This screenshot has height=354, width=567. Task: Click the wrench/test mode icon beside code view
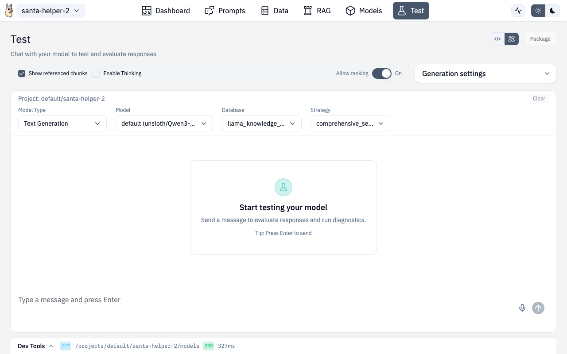click(511, 39)
